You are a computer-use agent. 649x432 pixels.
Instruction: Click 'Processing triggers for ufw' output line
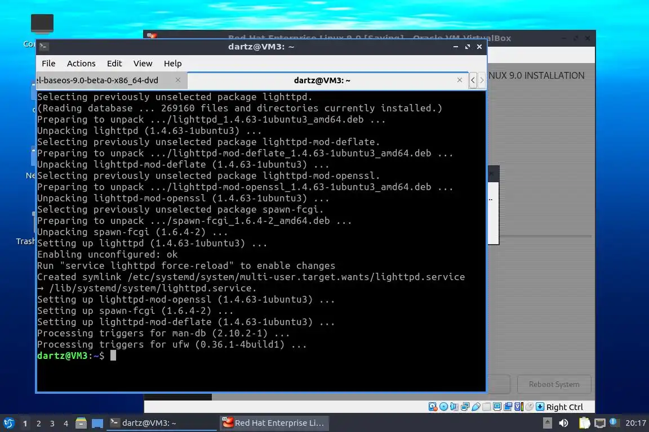(172, 344)
